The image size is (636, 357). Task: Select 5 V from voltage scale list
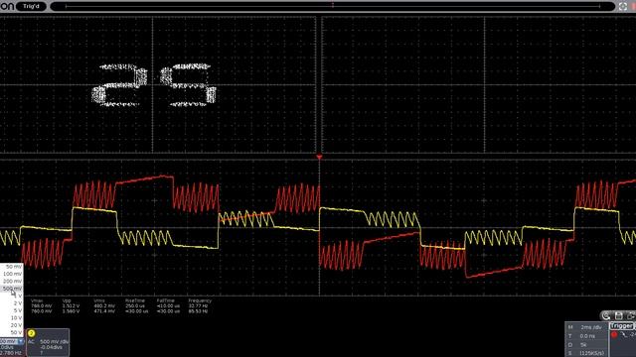pos(11,310)
